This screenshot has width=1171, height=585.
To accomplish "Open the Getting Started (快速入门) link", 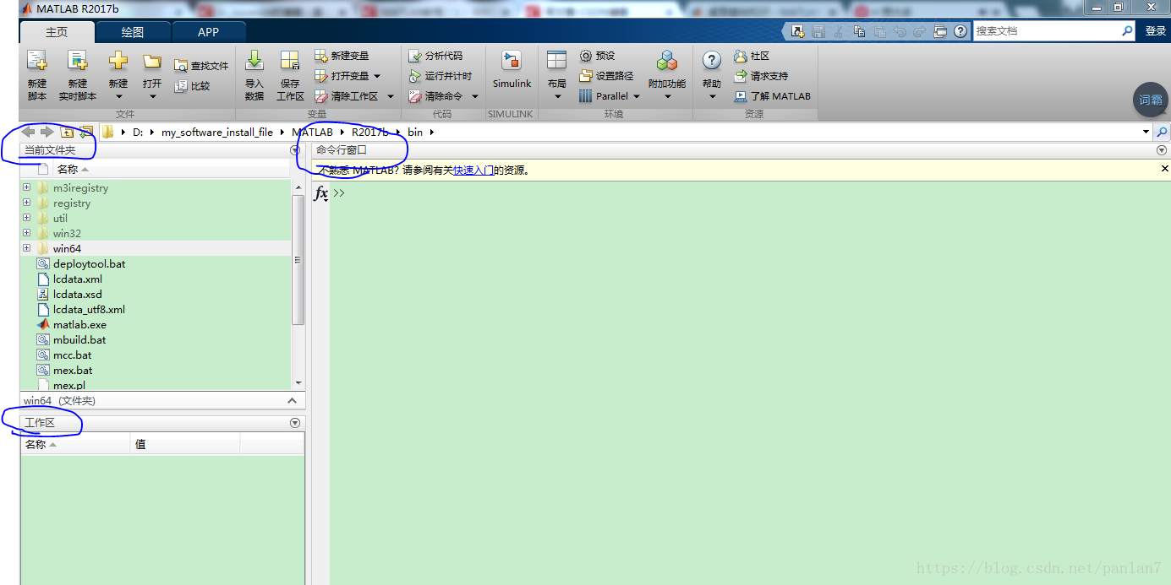I will [x=473, y=170].
